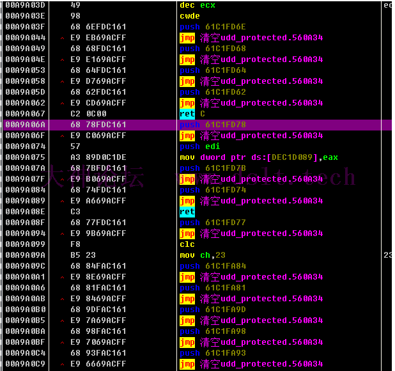Select the 'push 61C1FA84' instruction
The width and height of the screenshot is (395, 371).
point(213,266)
